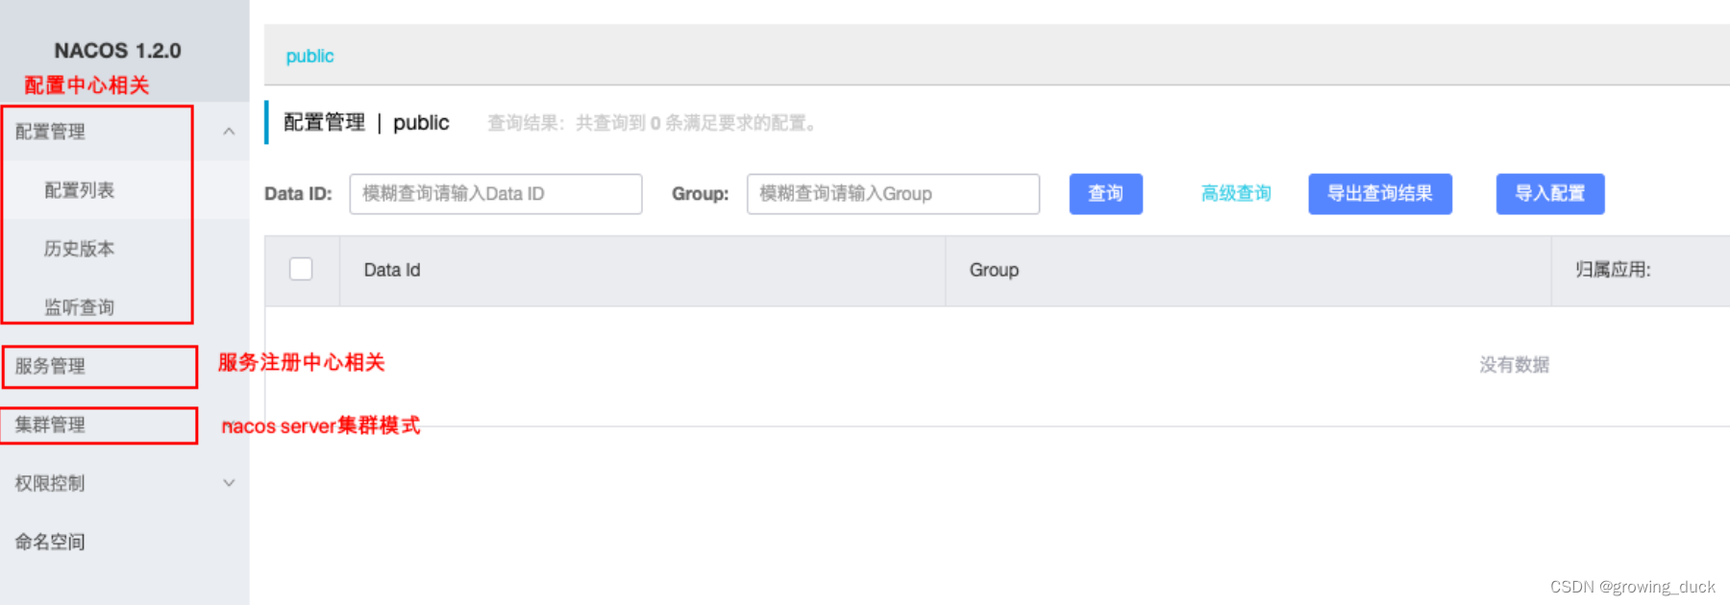Select the public namespace tab
The width and height of the screenshot is (1730, 605).
(309, 56)
